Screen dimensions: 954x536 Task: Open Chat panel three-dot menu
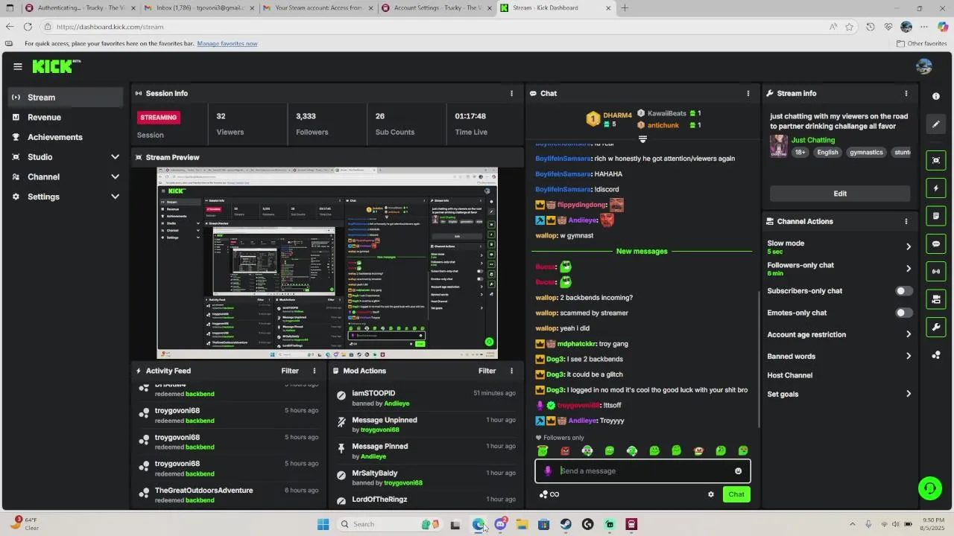click(x=748, y=93)
